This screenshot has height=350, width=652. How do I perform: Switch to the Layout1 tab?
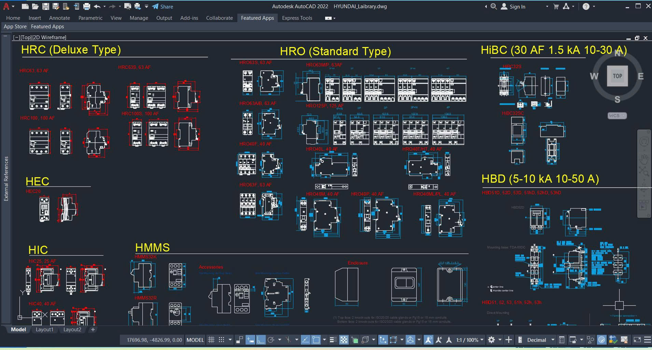point(45,330)
